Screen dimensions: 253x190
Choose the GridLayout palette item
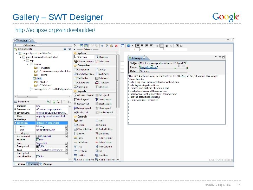coord(81,99)
